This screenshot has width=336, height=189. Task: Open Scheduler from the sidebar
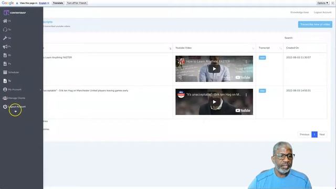tap(14, 72)
